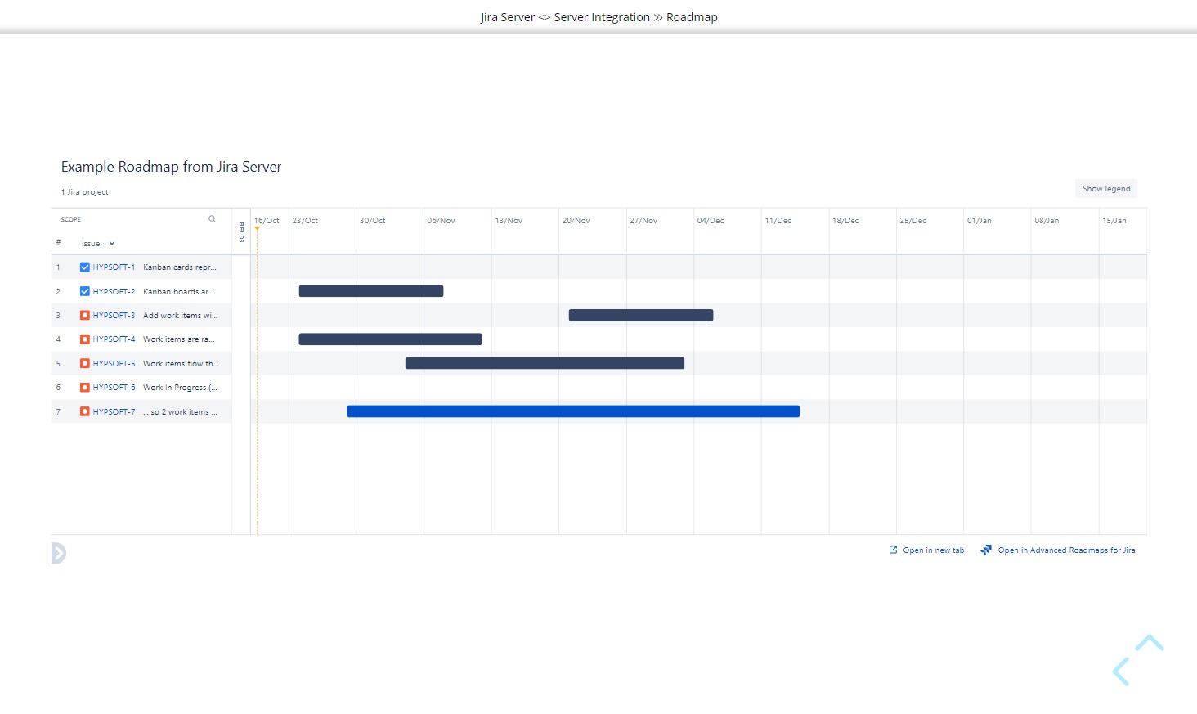Select the HYPSOFT-4 issue icon
This screenshot has height=714, width=1197.
(84, 339)
